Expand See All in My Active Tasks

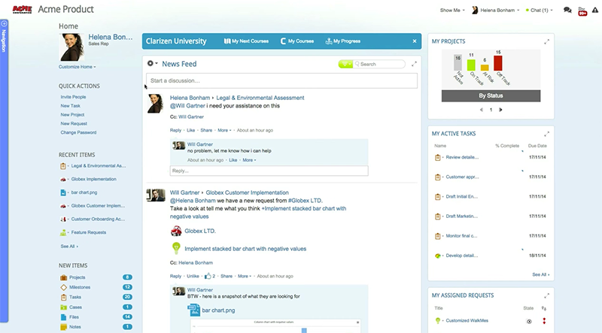point(540,274)
